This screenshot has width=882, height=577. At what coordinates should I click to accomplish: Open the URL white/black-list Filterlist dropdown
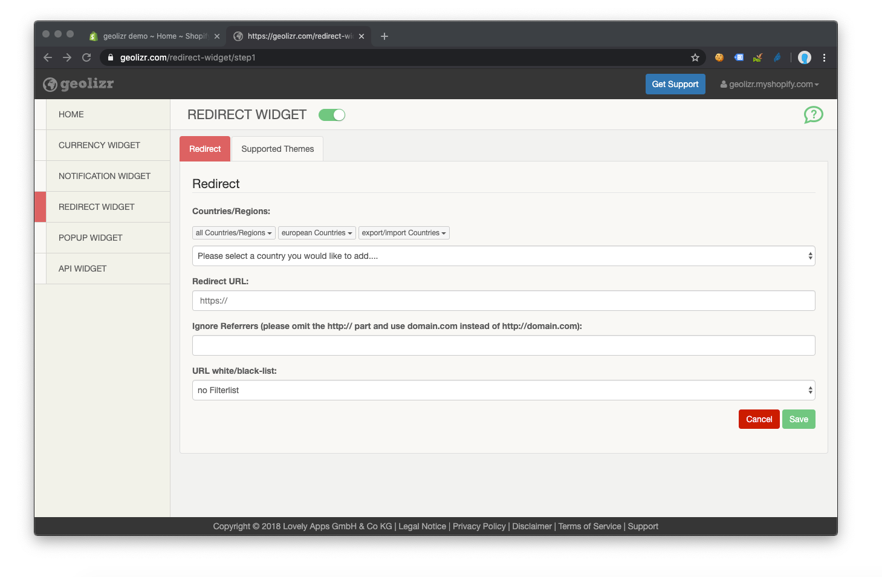[504, 390]
